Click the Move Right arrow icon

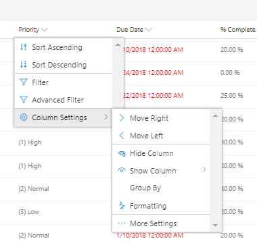(122, 118)
